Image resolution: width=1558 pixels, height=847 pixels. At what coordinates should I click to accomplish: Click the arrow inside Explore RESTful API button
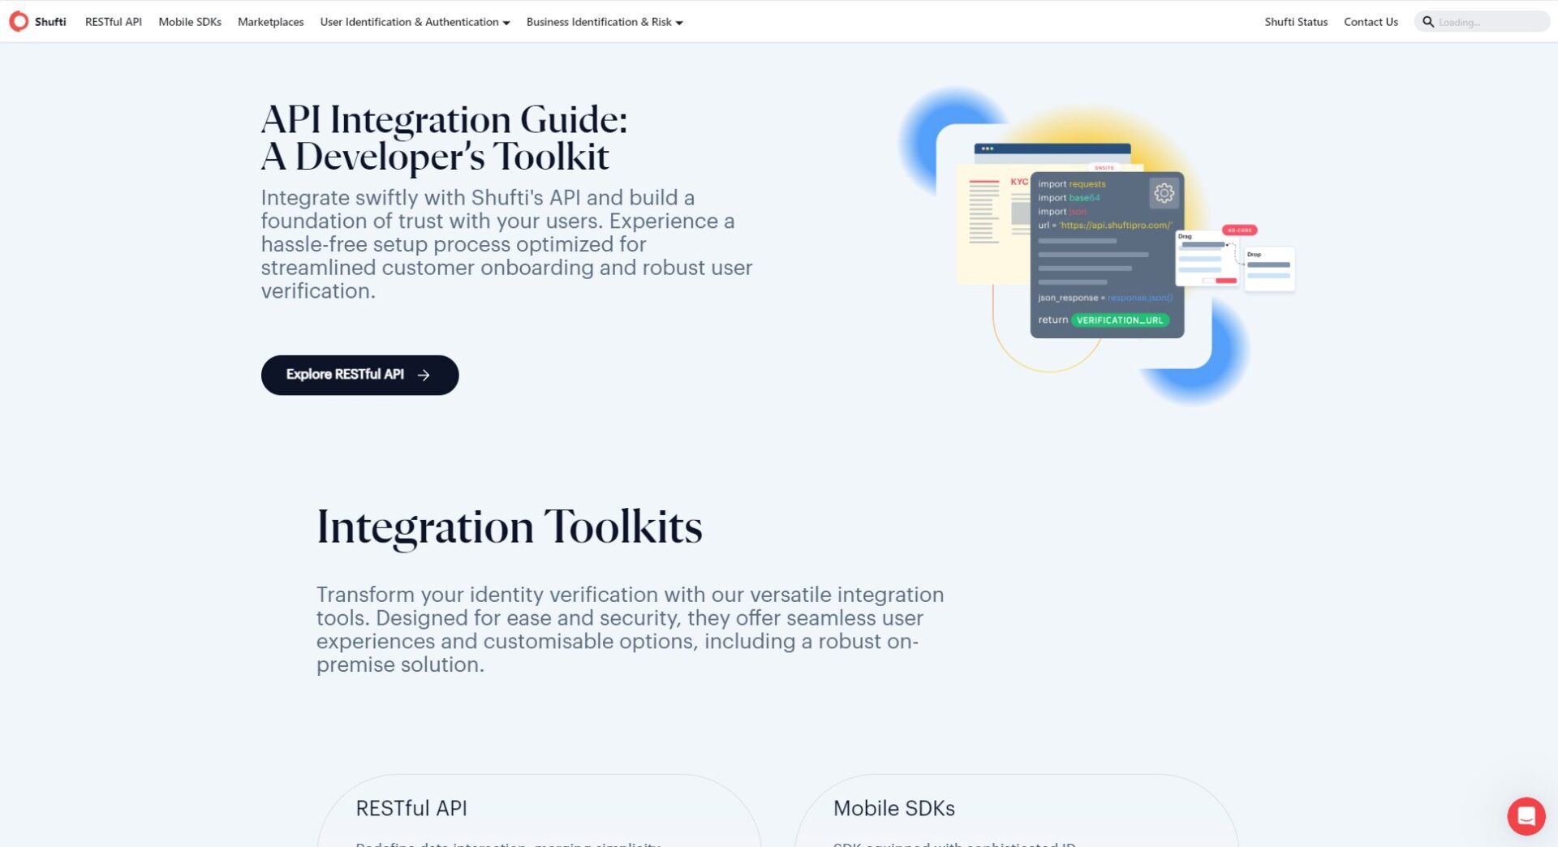pyautogui.click(x=424, y=375)
